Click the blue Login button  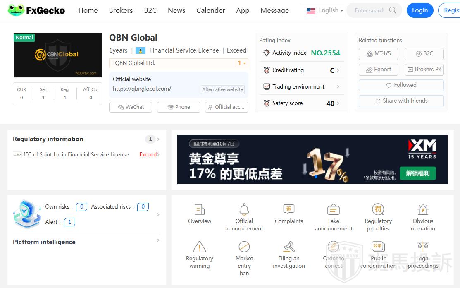[419, 10]
